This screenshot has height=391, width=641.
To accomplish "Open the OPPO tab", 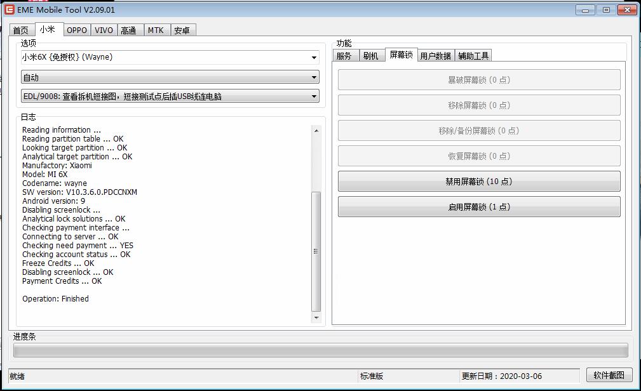I will pyautogui.click(x=77, y=30).
